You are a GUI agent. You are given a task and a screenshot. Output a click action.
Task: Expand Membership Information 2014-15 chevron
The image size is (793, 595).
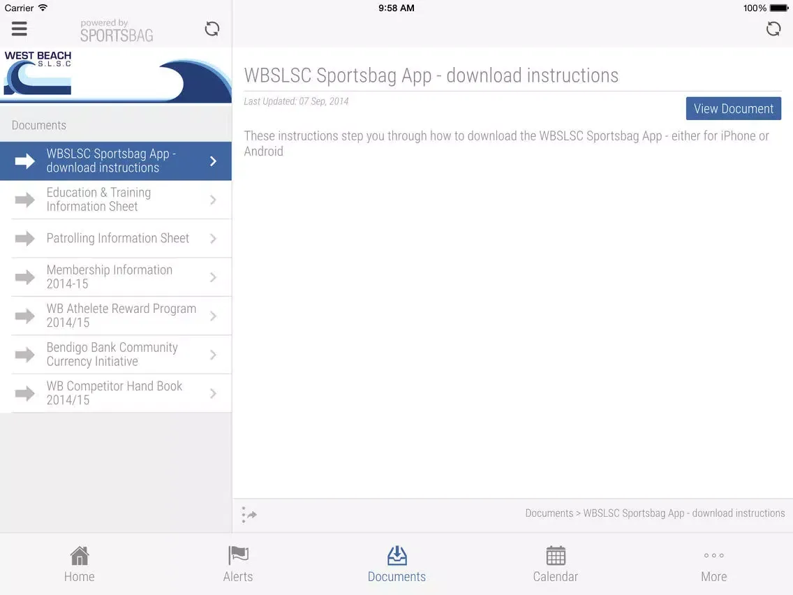click(x=213, y=277)
